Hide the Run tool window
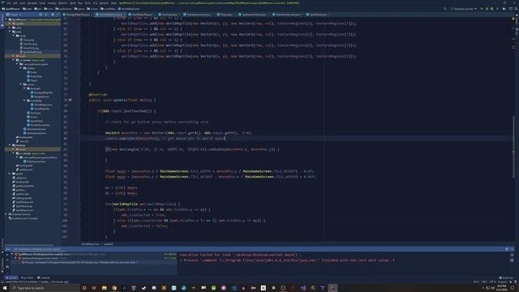This screenshot has width=519, height=292. click(512, 249)
